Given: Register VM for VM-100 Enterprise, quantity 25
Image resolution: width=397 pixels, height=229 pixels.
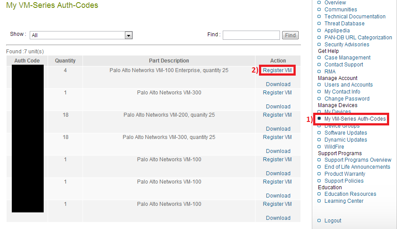Looking at the screenshot, I should coord(277,70).
